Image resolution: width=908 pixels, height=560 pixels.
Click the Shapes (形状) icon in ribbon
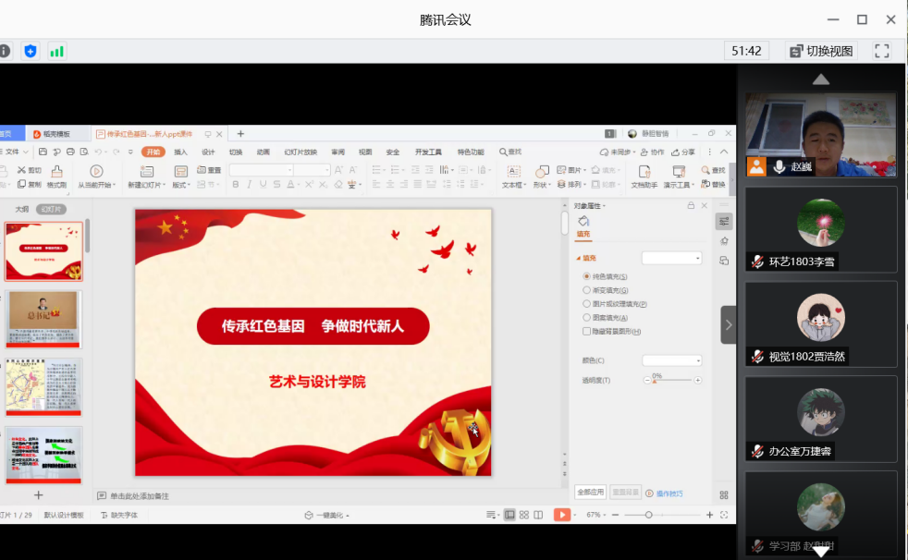coord(542,172)
